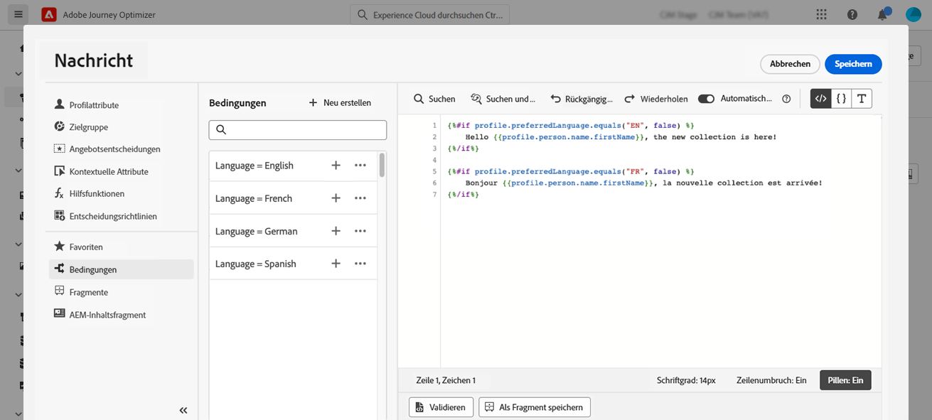Click the Validieren button
Screen dimensions: 932x420
441,407
